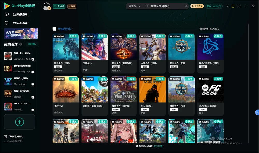259x153 pixels.
Task: Select 战锤40K in my games list
Action: point(19,56)
